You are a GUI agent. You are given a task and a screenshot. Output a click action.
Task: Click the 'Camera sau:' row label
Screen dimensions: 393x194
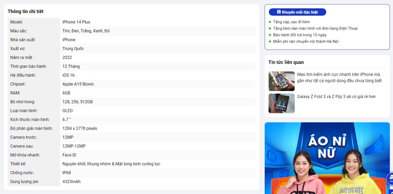[x=22, y=146]
